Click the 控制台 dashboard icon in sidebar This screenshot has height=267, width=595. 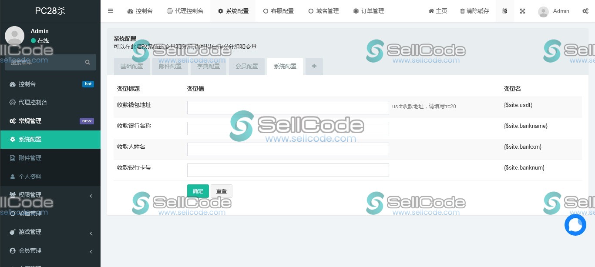click(x=13, y=84)
